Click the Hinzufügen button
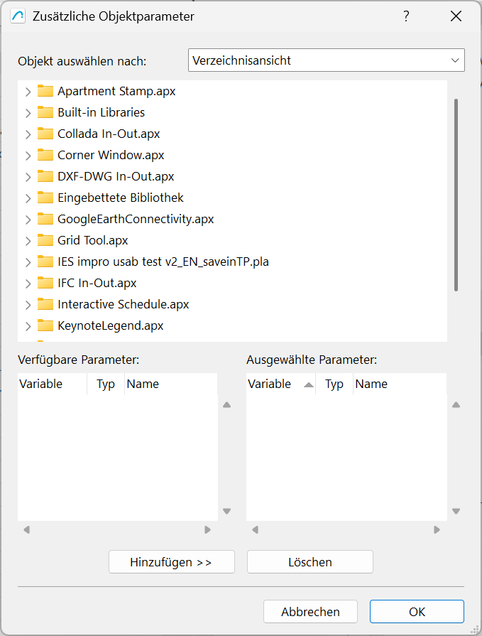The height and width of the screenshot is (636, 482). [171, 561]
